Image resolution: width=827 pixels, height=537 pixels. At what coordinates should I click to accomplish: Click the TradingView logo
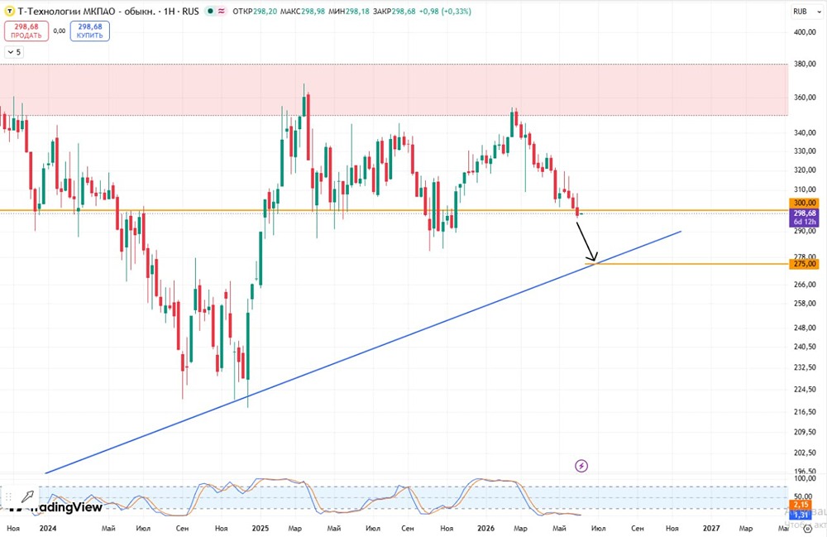[57, 507]
